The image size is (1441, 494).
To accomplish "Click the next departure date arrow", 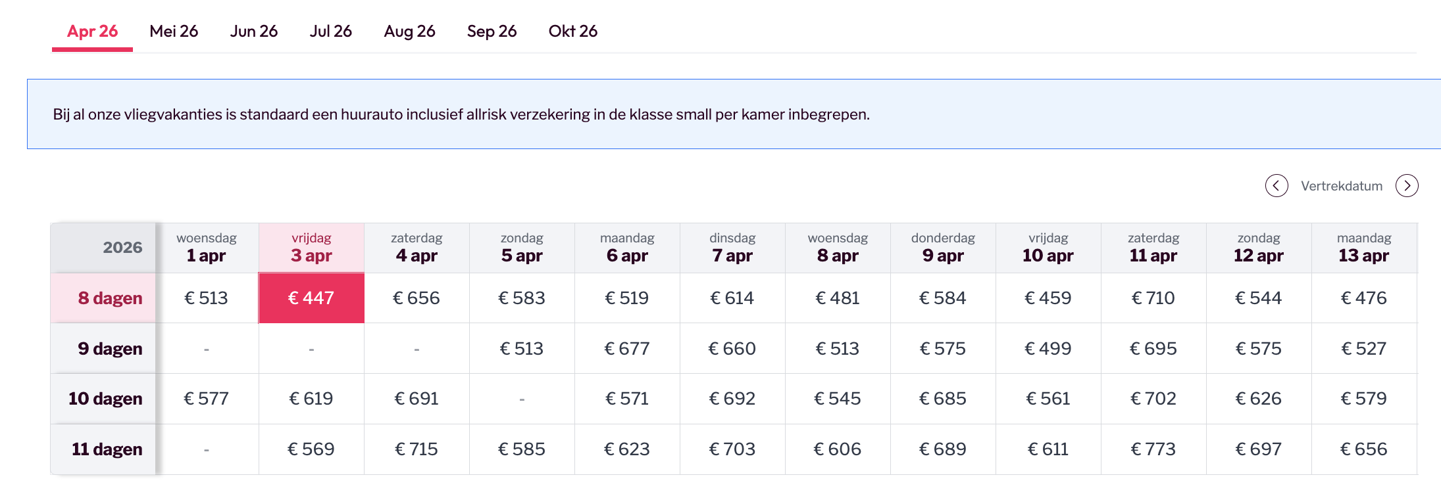I will coord(1407,186).
